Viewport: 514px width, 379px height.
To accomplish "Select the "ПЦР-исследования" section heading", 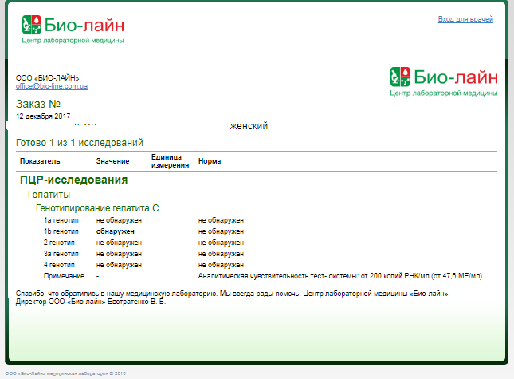I will point(73,180).
